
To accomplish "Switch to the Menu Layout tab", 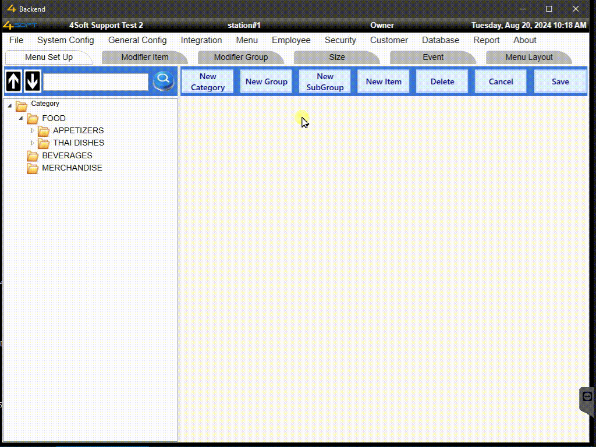I will point(528,57).
